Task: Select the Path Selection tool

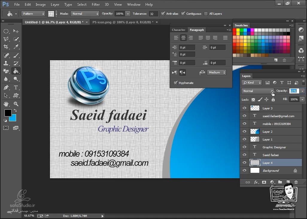Action: click(x=6, y=95)
